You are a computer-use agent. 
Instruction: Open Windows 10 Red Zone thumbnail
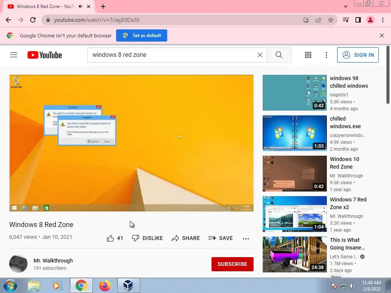click(x=294, y=174)
